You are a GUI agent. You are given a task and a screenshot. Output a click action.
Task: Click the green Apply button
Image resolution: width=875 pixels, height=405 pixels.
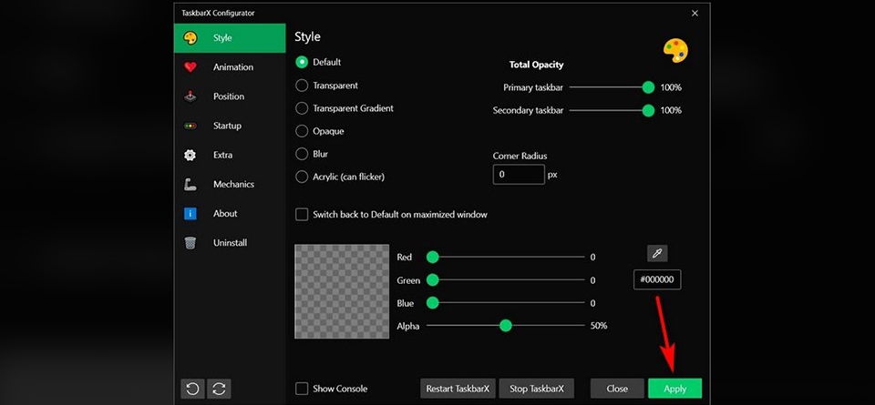tap(674, 389)
